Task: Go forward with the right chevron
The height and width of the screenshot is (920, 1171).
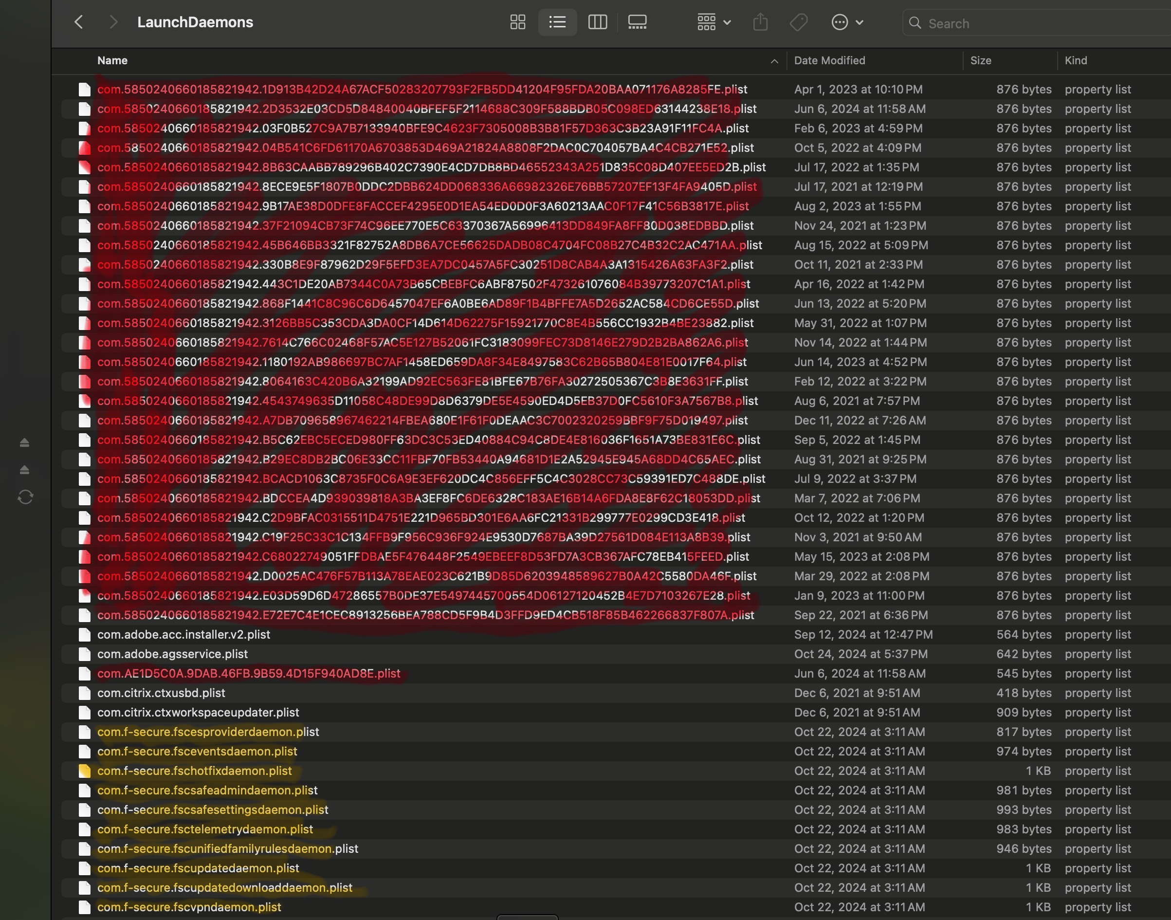Action: click(113, 22)
